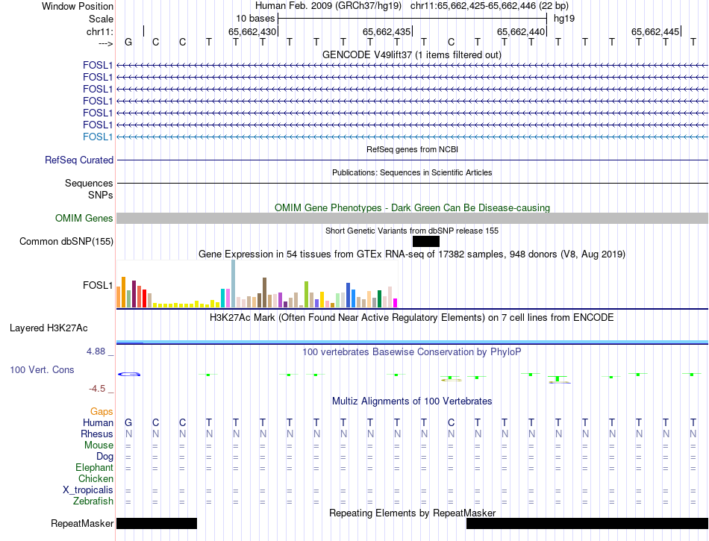Click the Chicken alignment row label
Image resolution: width=709 pixels, height=541 pixels.
pos(96,478)
